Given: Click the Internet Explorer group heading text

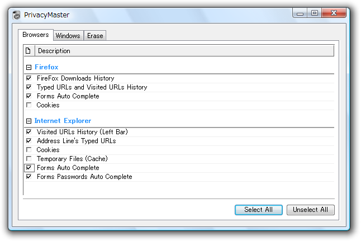Looking at the screenshot, I should [63, 121].
